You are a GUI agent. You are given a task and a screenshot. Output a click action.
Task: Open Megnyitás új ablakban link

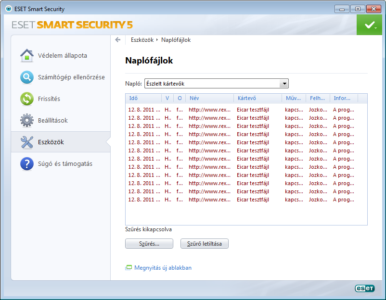pos(163,267)
